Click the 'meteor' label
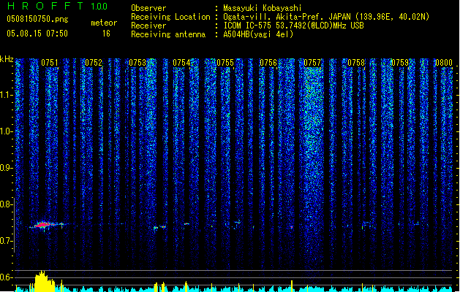 coord(104,23)
